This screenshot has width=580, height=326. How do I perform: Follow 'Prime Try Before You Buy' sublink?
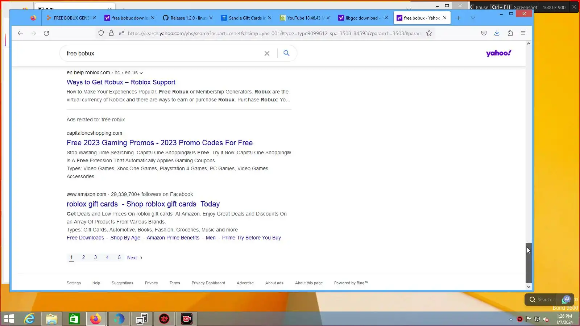[x=252, y=238]
